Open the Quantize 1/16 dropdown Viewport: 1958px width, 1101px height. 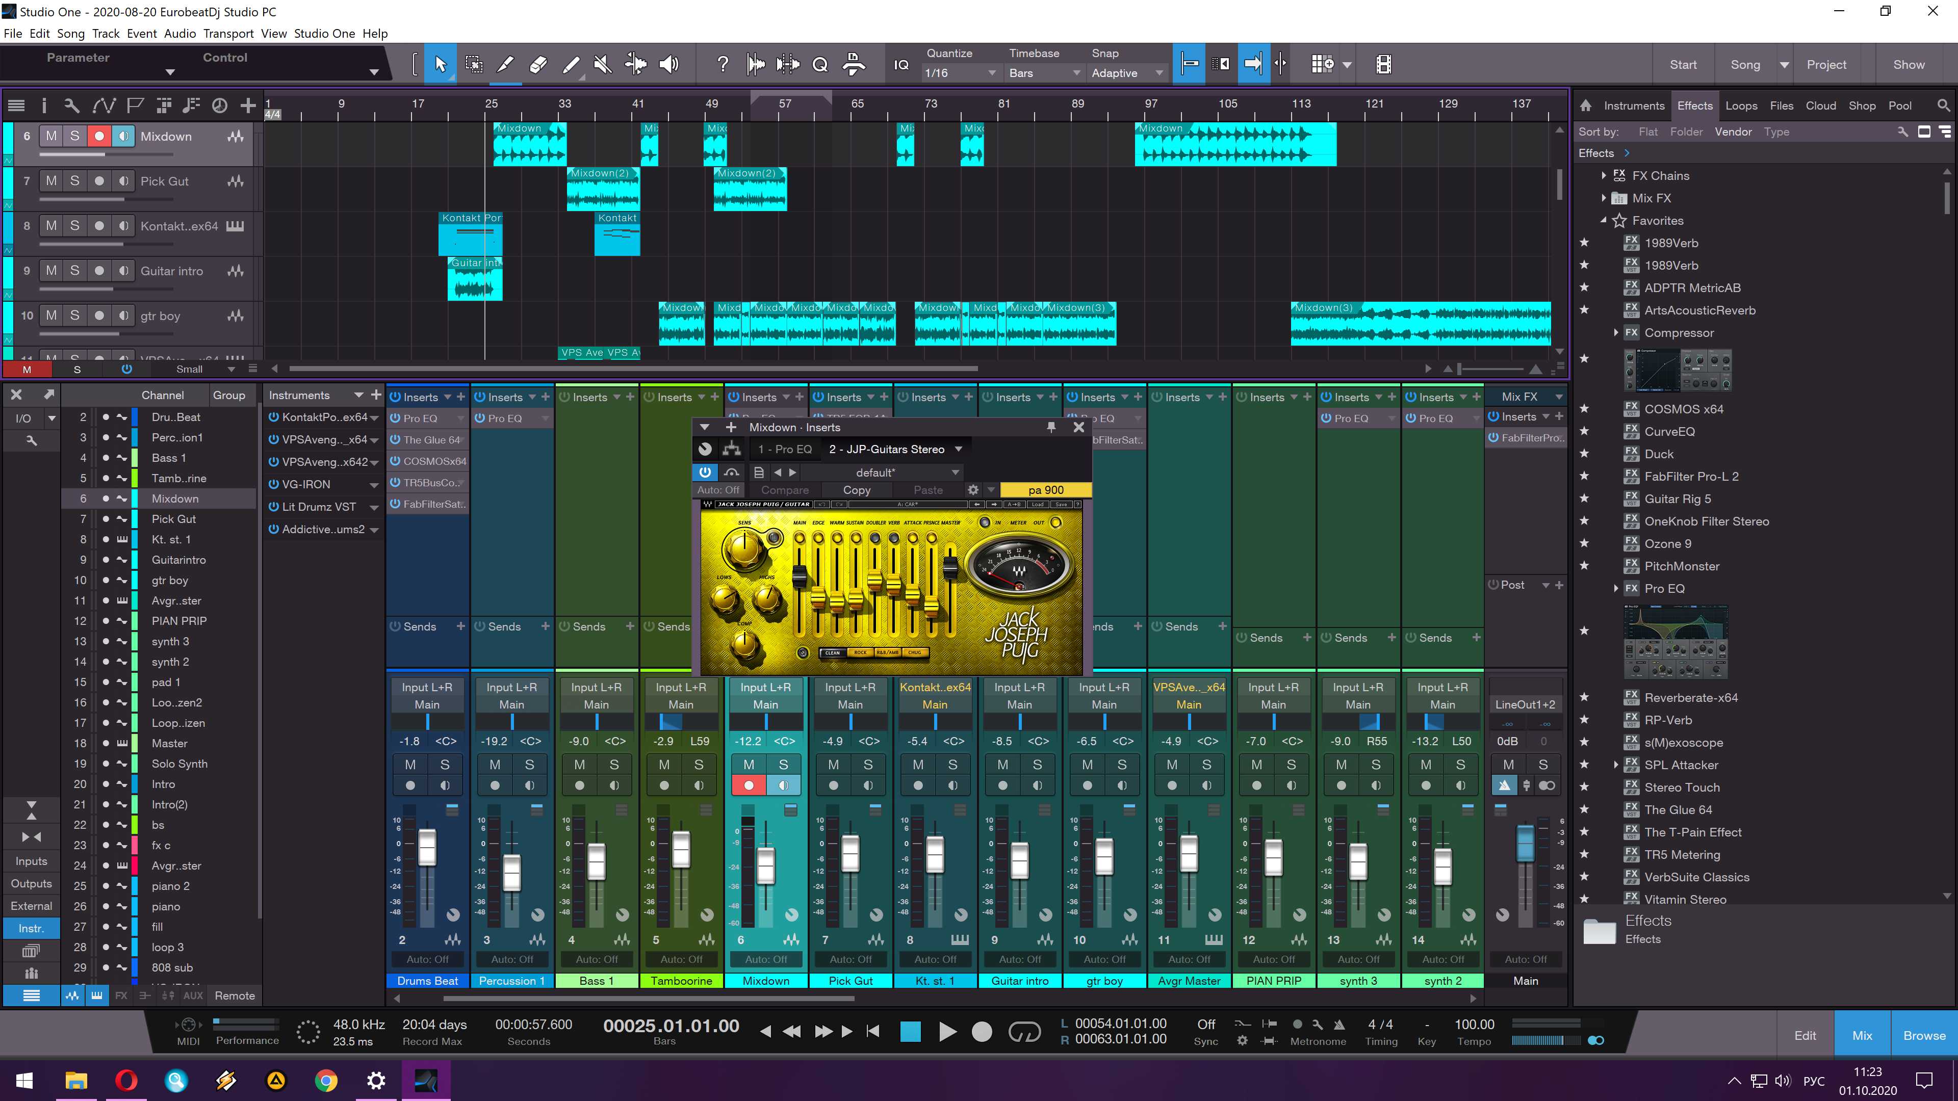(960, 73)
